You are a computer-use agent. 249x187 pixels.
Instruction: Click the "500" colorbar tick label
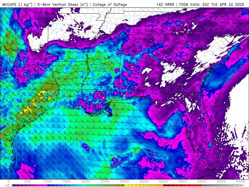(28, 181)
